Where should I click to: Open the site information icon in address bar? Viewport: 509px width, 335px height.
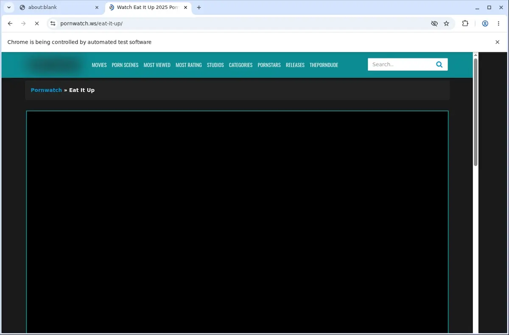(x=53, y=24)
